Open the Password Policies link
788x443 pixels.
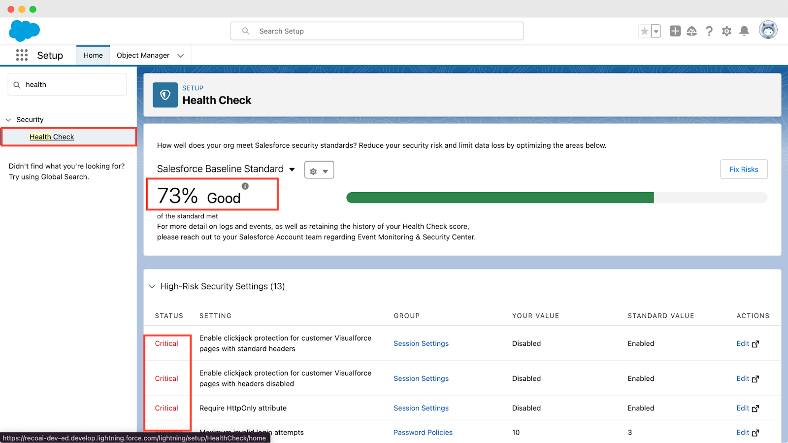tap(423, 432)
